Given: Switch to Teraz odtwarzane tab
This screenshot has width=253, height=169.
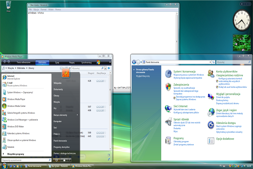Looking at the screenshot, I should (x=24, y=63).
